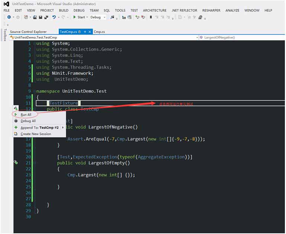This screenshot has width=286, height=234.
Task: Click the bookmark icon in toolbar
Action: [151, 17]
